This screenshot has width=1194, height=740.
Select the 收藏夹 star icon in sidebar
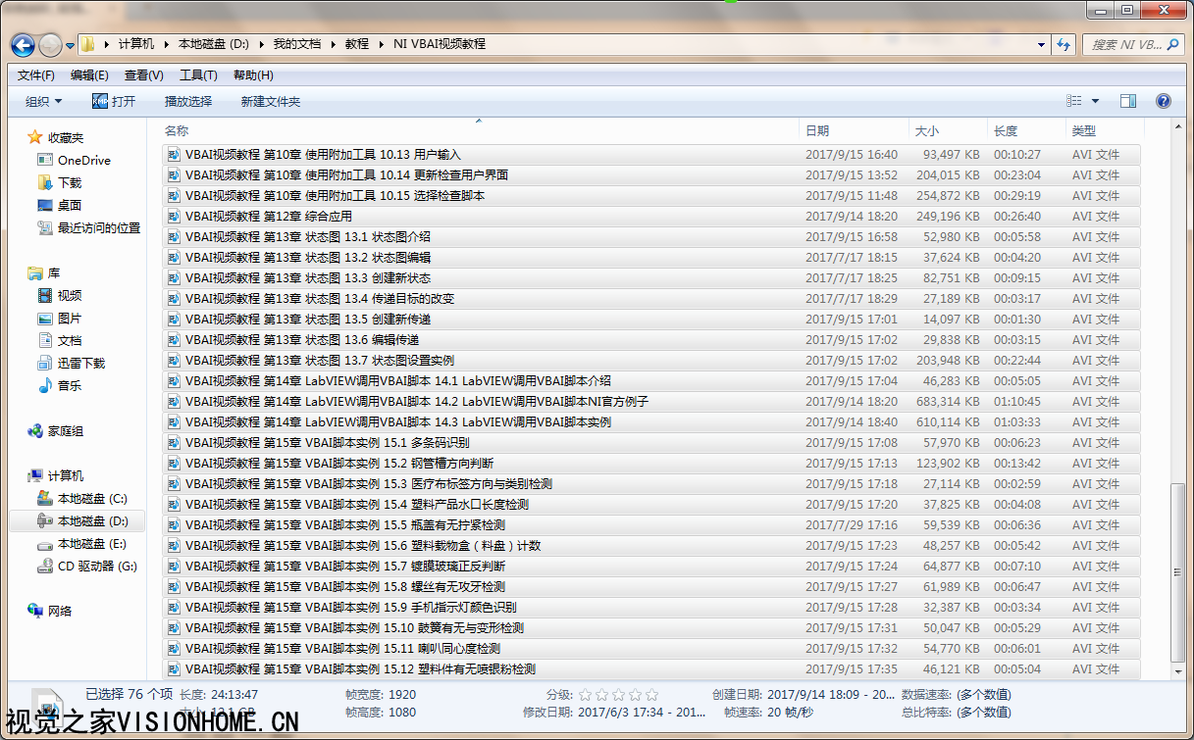tap(35, 137)
